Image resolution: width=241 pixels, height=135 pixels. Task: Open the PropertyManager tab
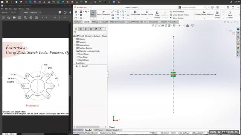point(81,29)
